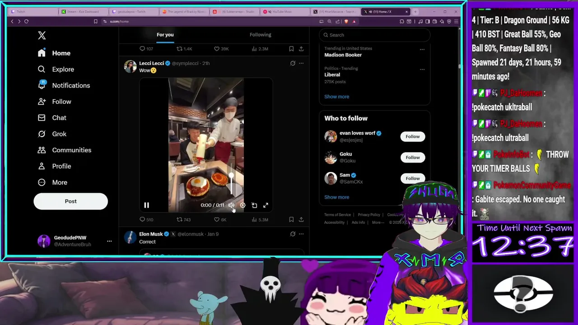Open the Privacy Policy link
578x325 pixels.
(x=369, y=215)
